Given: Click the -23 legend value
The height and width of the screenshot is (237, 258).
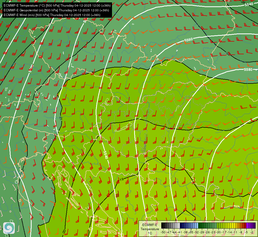Looking at the screenshot, I should pyautogui.click(x=213, y=232).
